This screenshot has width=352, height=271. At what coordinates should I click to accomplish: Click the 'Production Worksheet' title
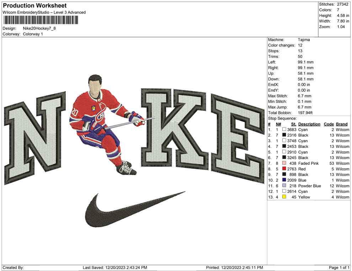[35, 6]
